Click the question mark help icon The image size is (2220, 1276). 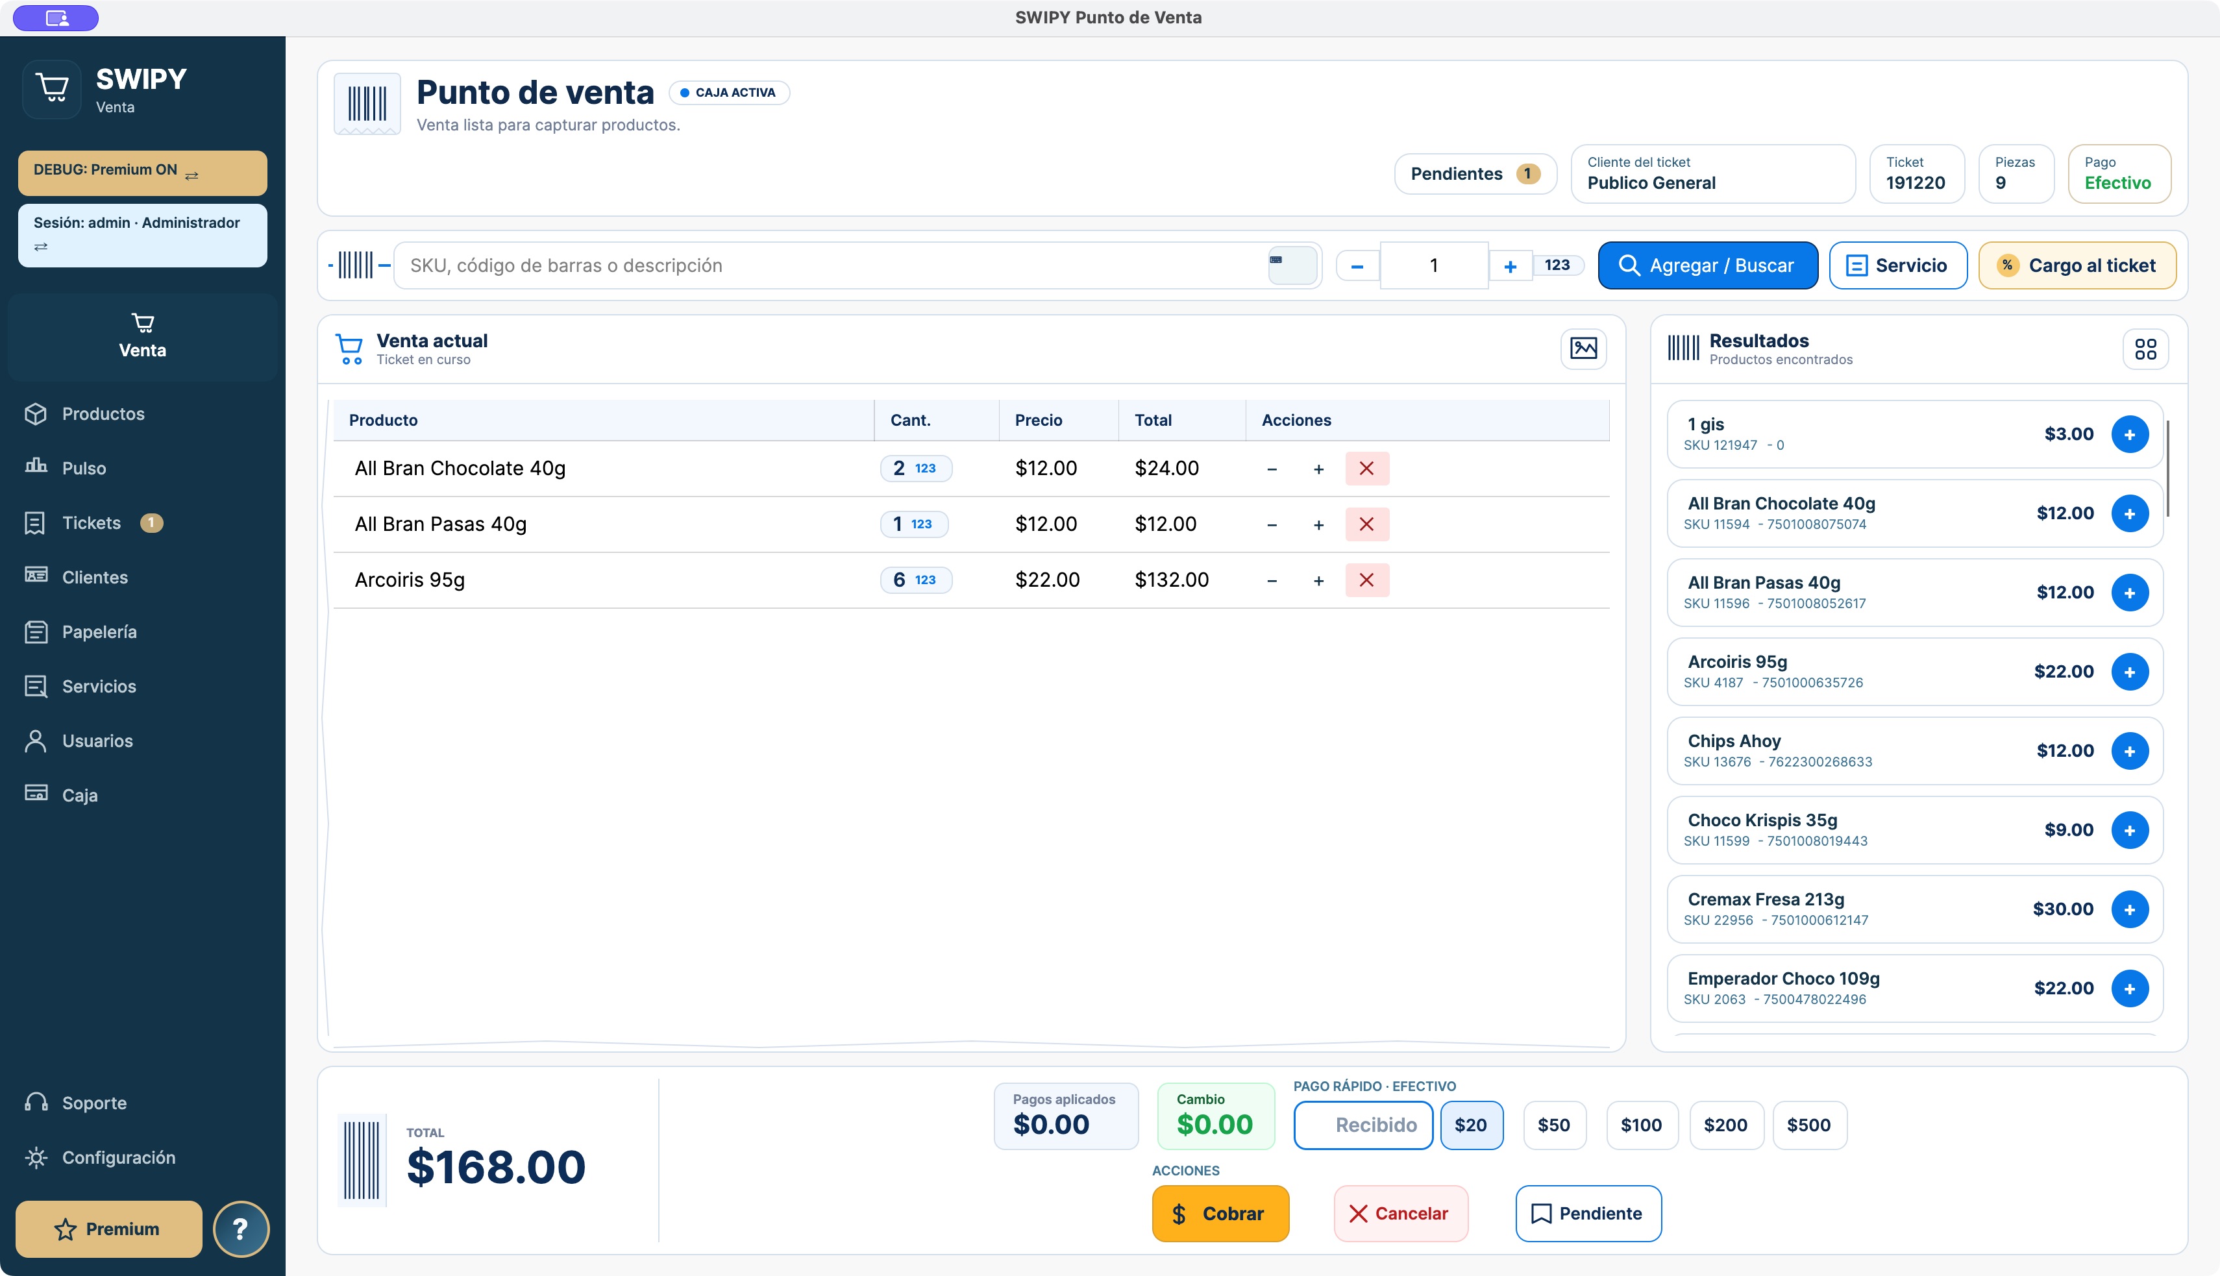pyautogui.click(x=240, y=1229)
